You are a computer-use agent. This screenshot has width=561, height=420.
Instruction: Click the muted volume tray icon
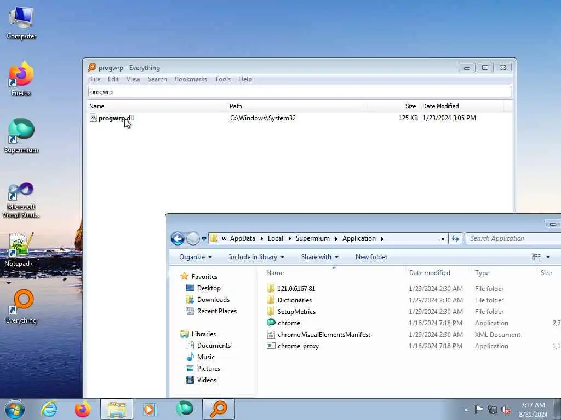point(506,410)
